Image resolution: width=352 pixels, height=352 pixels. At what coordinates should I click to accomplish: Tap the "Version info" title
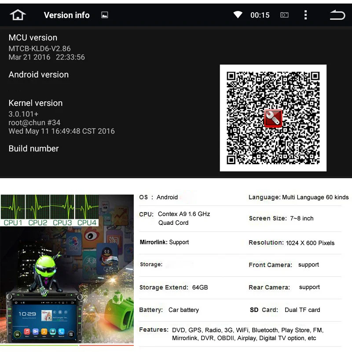[x=67, y=15]
